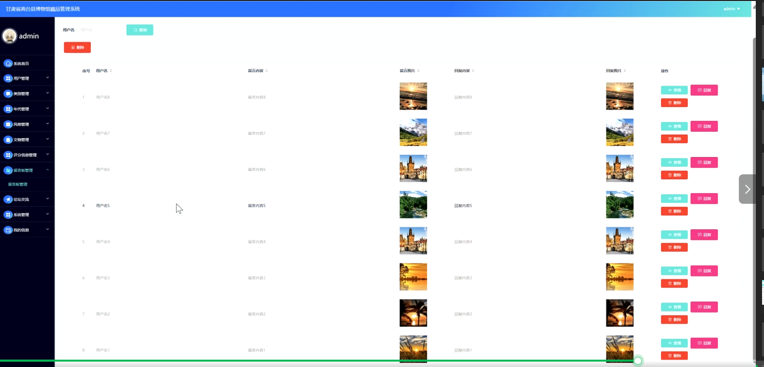
Task: Open 留言图片 thumbnail for 用户名3
Action: pyautogui.click(x=413, y=277)
